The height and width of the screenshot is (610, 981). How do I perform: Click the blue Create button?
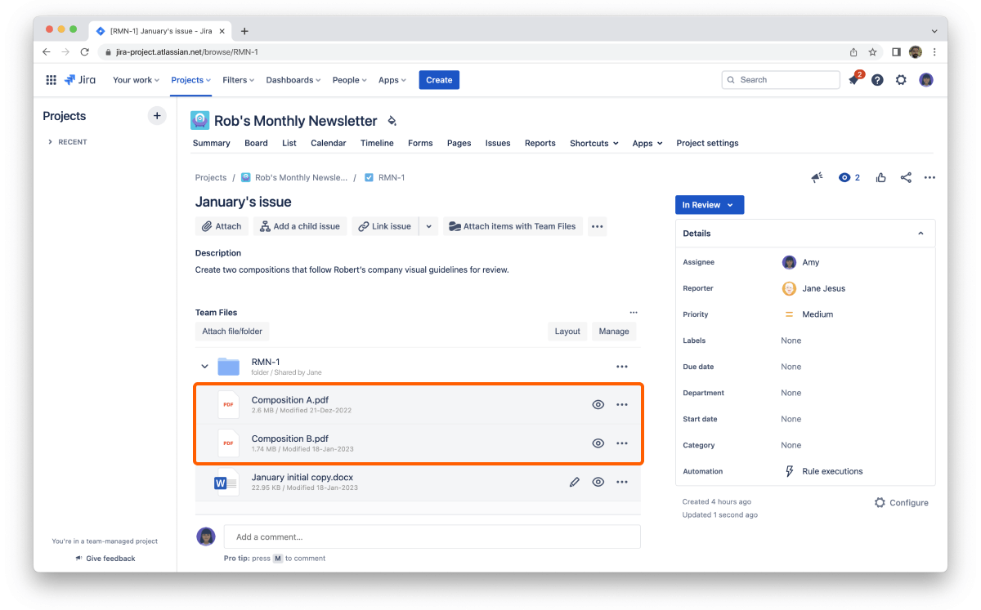point(439,80)
